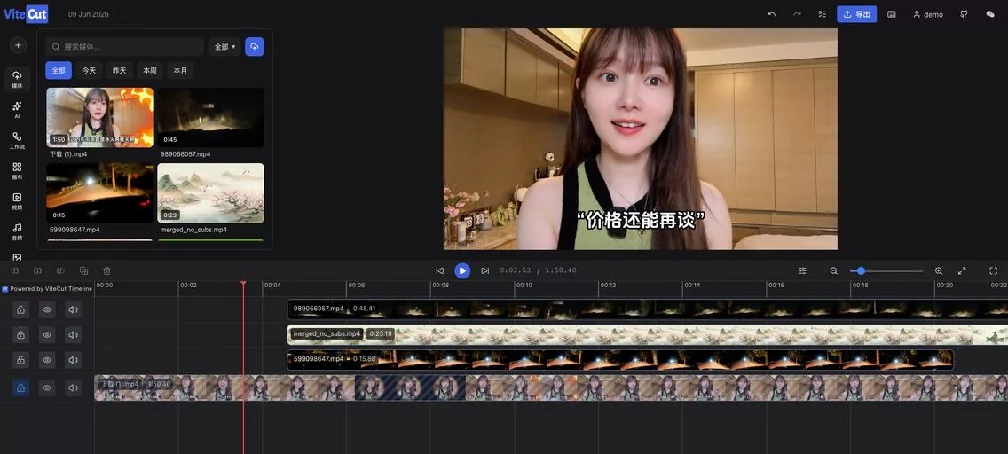The width and height of the screenshot is (1008, 454).
Task: Skip to start with previous button
Action: 440,271
